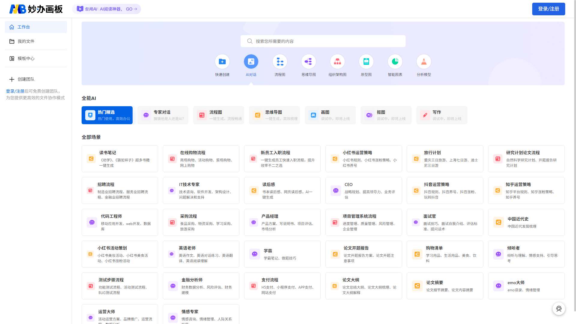This screenshot has height=324, width=576.
Task: Click the 包阅AI GO banner
Action: pos(106,9)
